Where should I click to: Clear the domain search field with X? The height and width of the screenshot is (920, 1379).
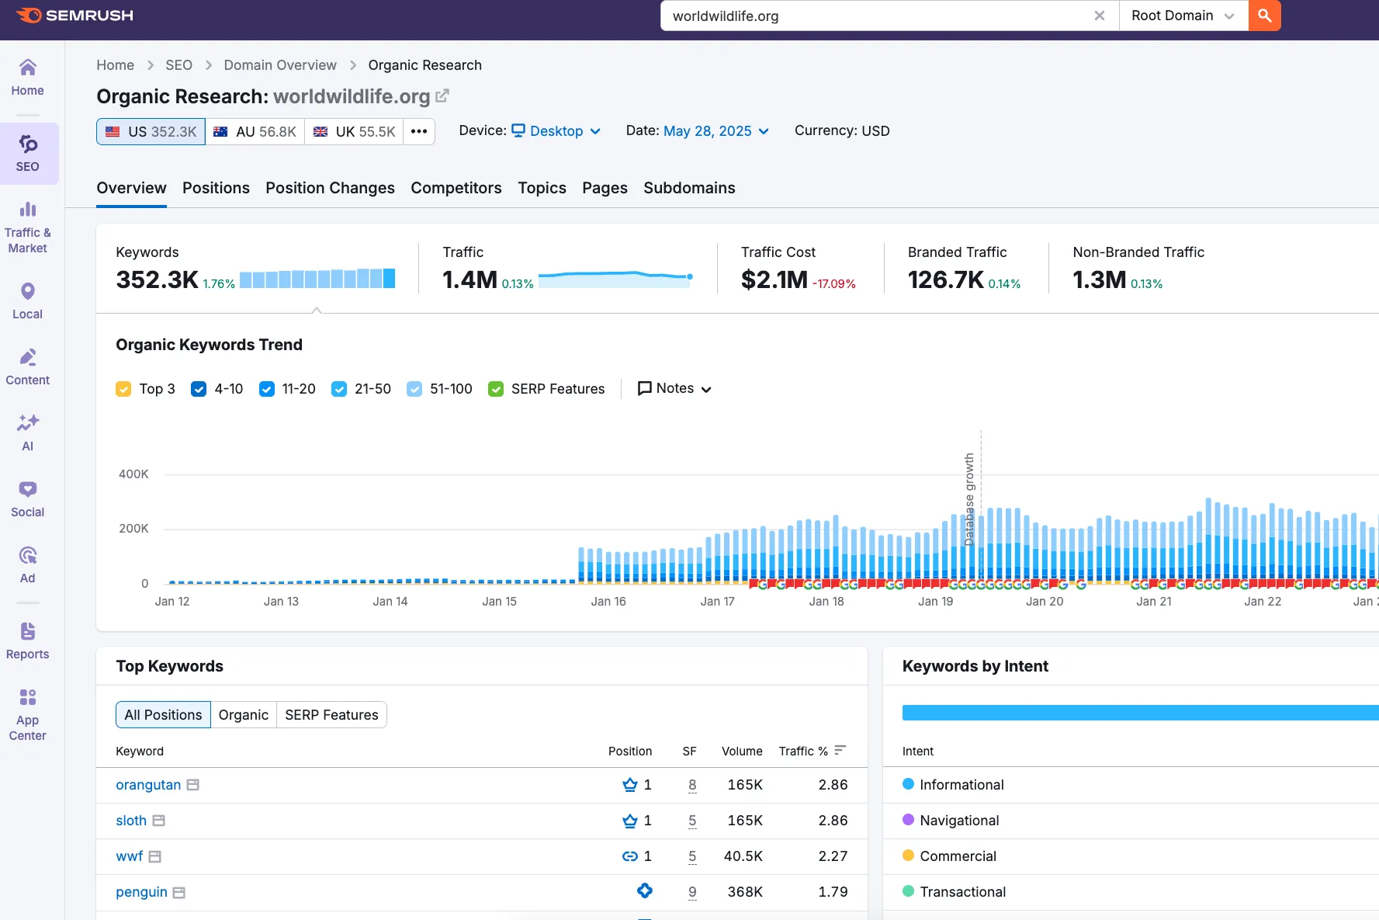[1099, 16]
